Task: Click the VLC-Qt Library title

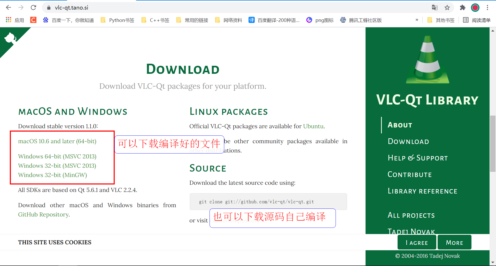Action: tap(428, 100)
